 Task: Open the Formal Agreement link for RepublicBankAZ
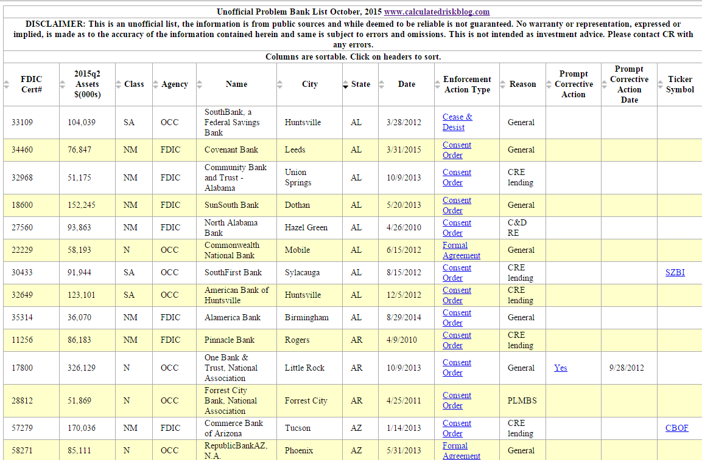tap(461, 451)
